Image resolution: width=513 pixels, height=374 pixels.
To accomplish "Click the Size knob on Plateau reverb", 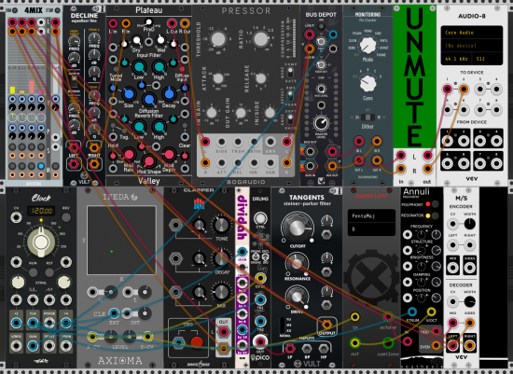I will click(x=129, y=94).
